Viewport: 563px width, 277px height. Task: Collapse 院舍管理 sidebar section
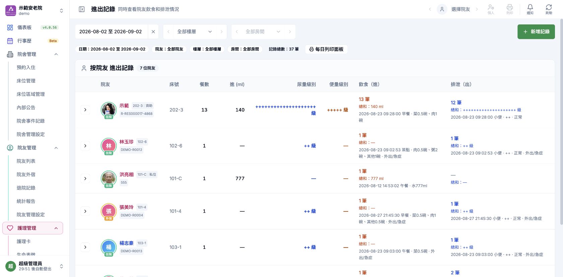pos(56,54)
